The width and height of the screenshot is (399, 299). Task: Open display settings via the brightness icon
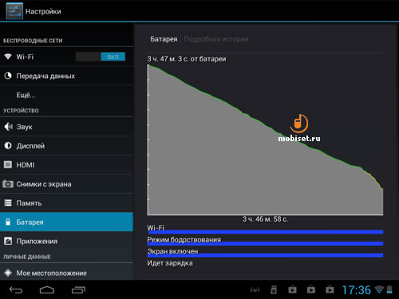tap(8, 146)
